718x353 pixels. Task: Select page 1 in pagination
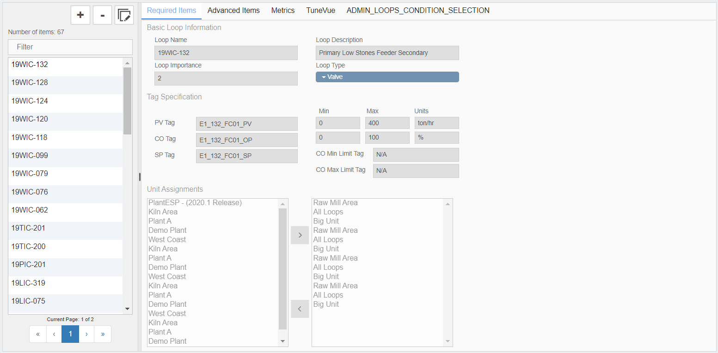pyautogui.click(x=70, y=334)
